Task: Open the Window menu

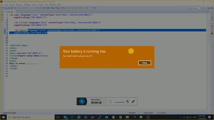Action: [52, 5]
